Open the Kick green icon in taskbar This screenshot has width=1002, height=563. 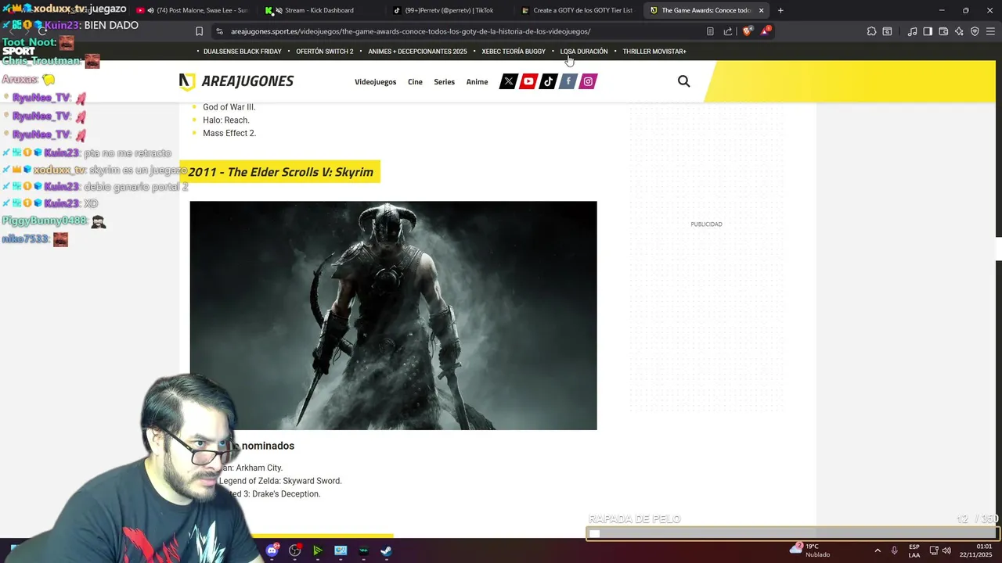point(317,550)
